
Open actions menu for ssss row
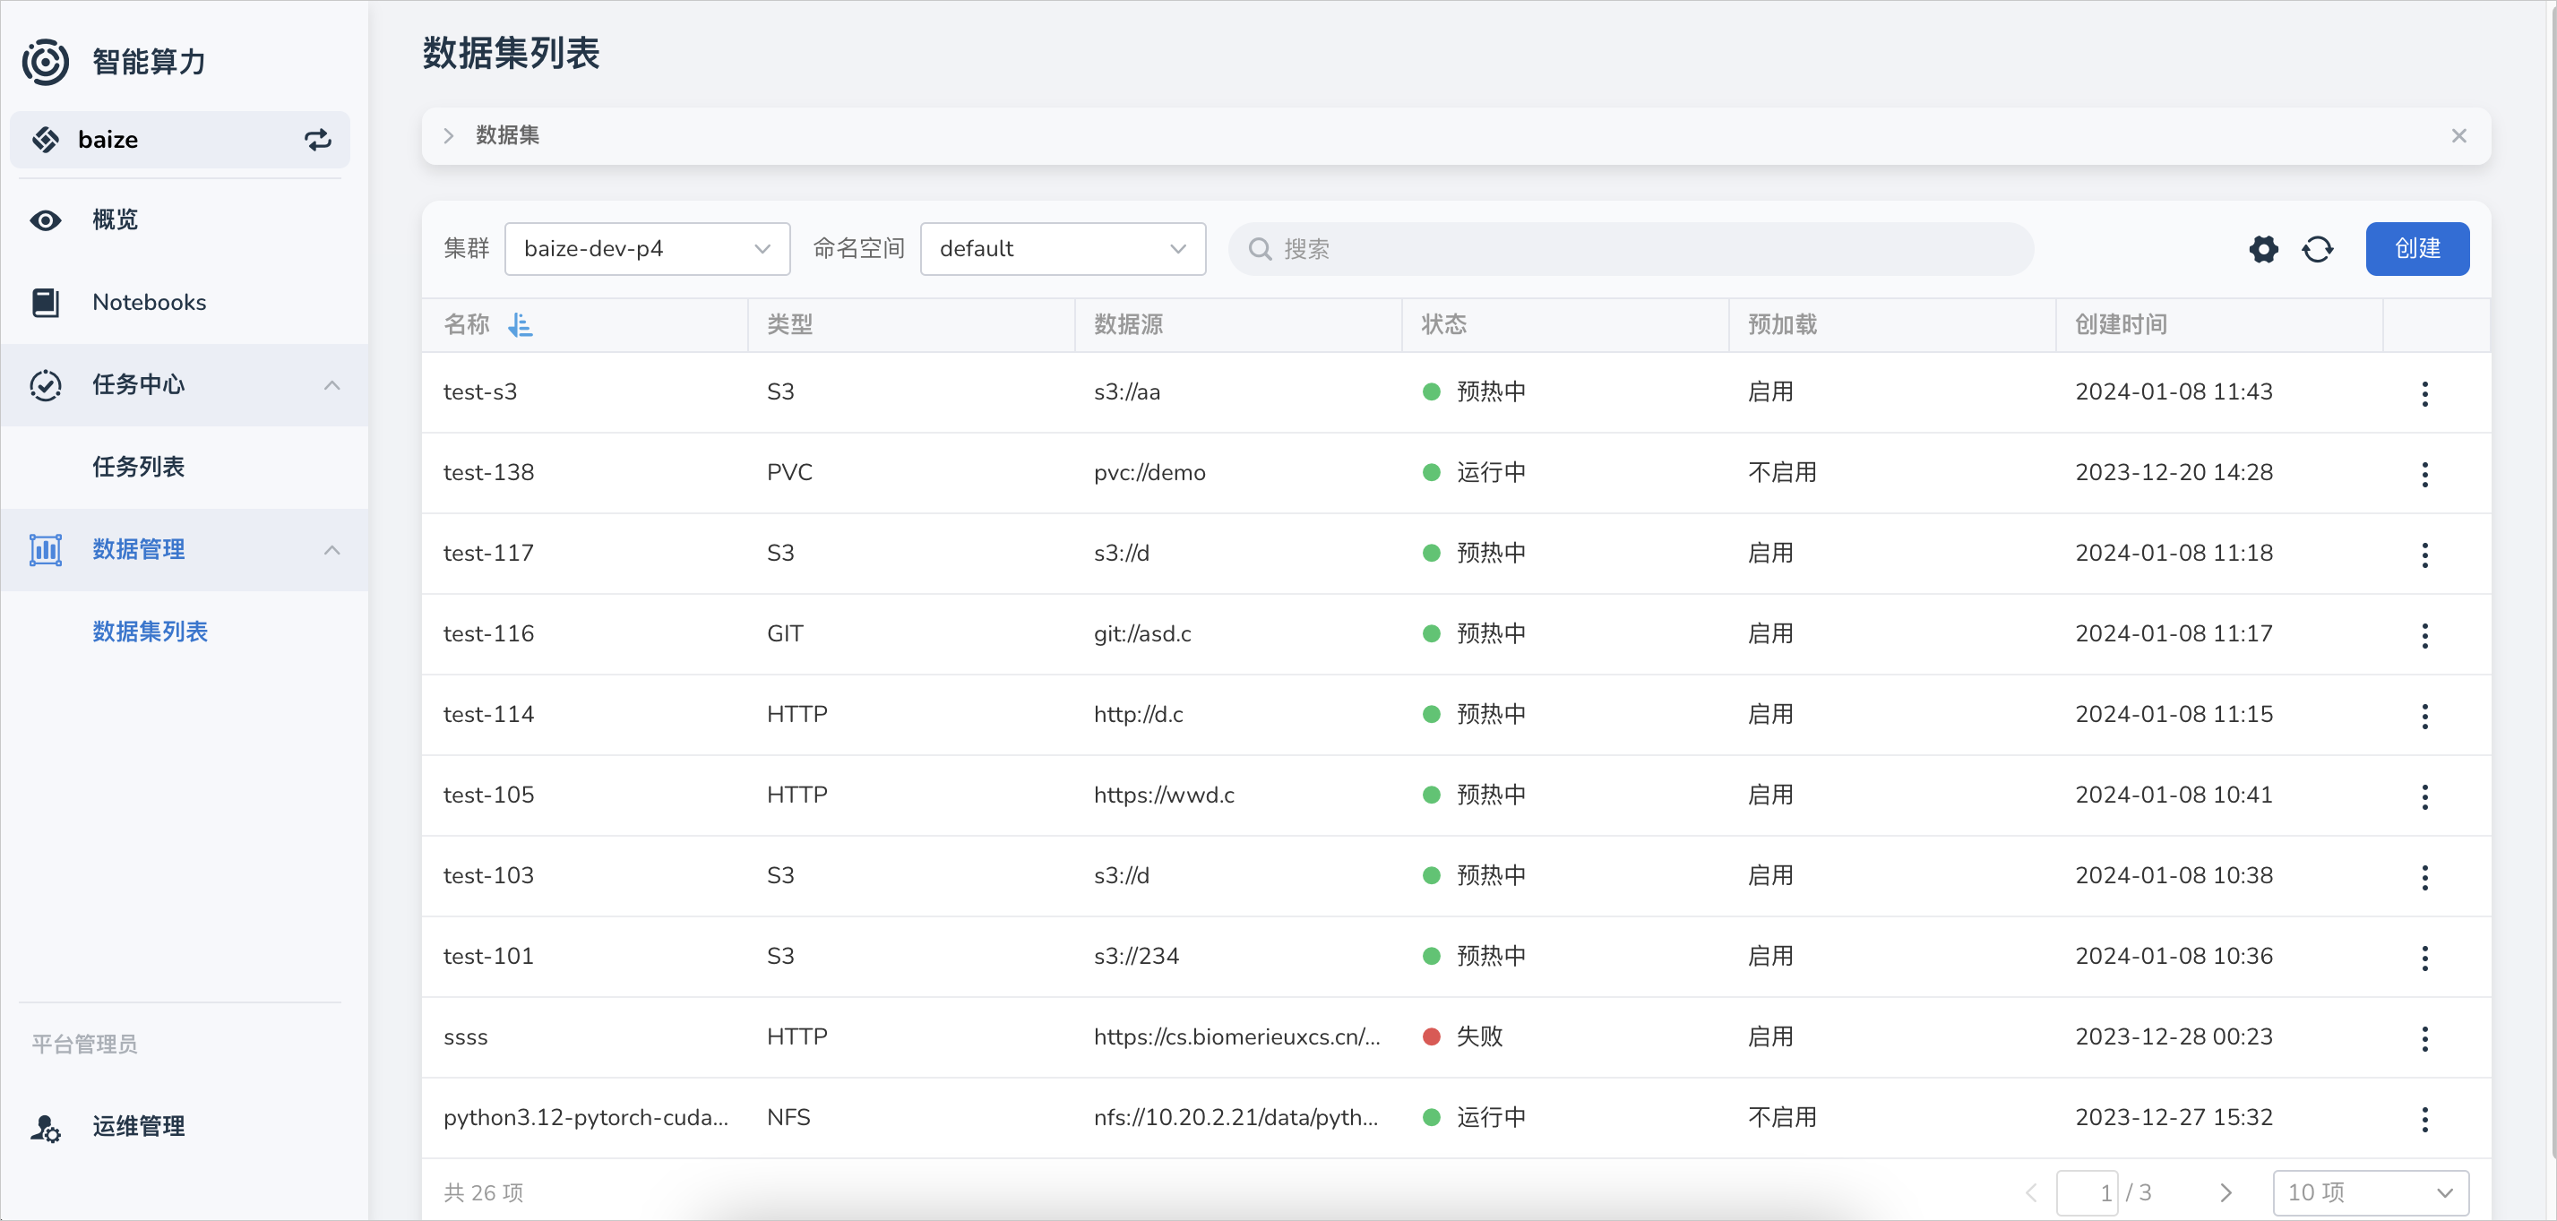point(2424,1038)
